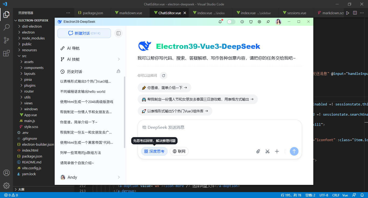This screenshot has height=198, width=368.
Task: Click the scissors screenshot icon in input area
Action: [x=267, y=151]
